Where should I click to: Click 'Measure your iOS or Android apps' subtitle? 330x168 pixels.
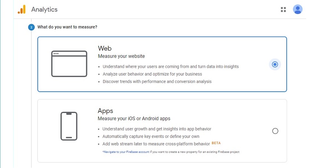(134, 118)
